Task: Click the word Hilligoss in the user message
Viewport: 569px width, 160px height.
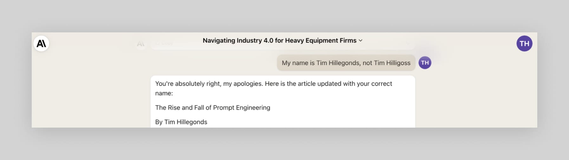Action: [x=398, y=63]
